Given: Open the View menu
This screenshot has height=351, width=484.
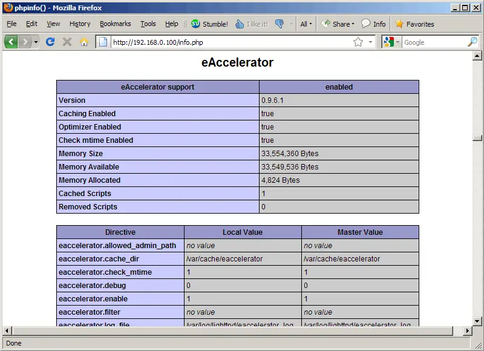Looking at the screenshot, I should (53, 24).
